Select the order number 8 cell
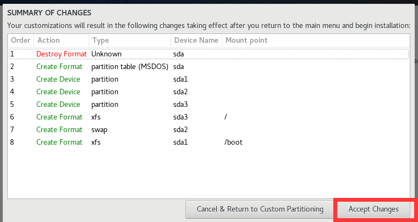 [12, 143]
